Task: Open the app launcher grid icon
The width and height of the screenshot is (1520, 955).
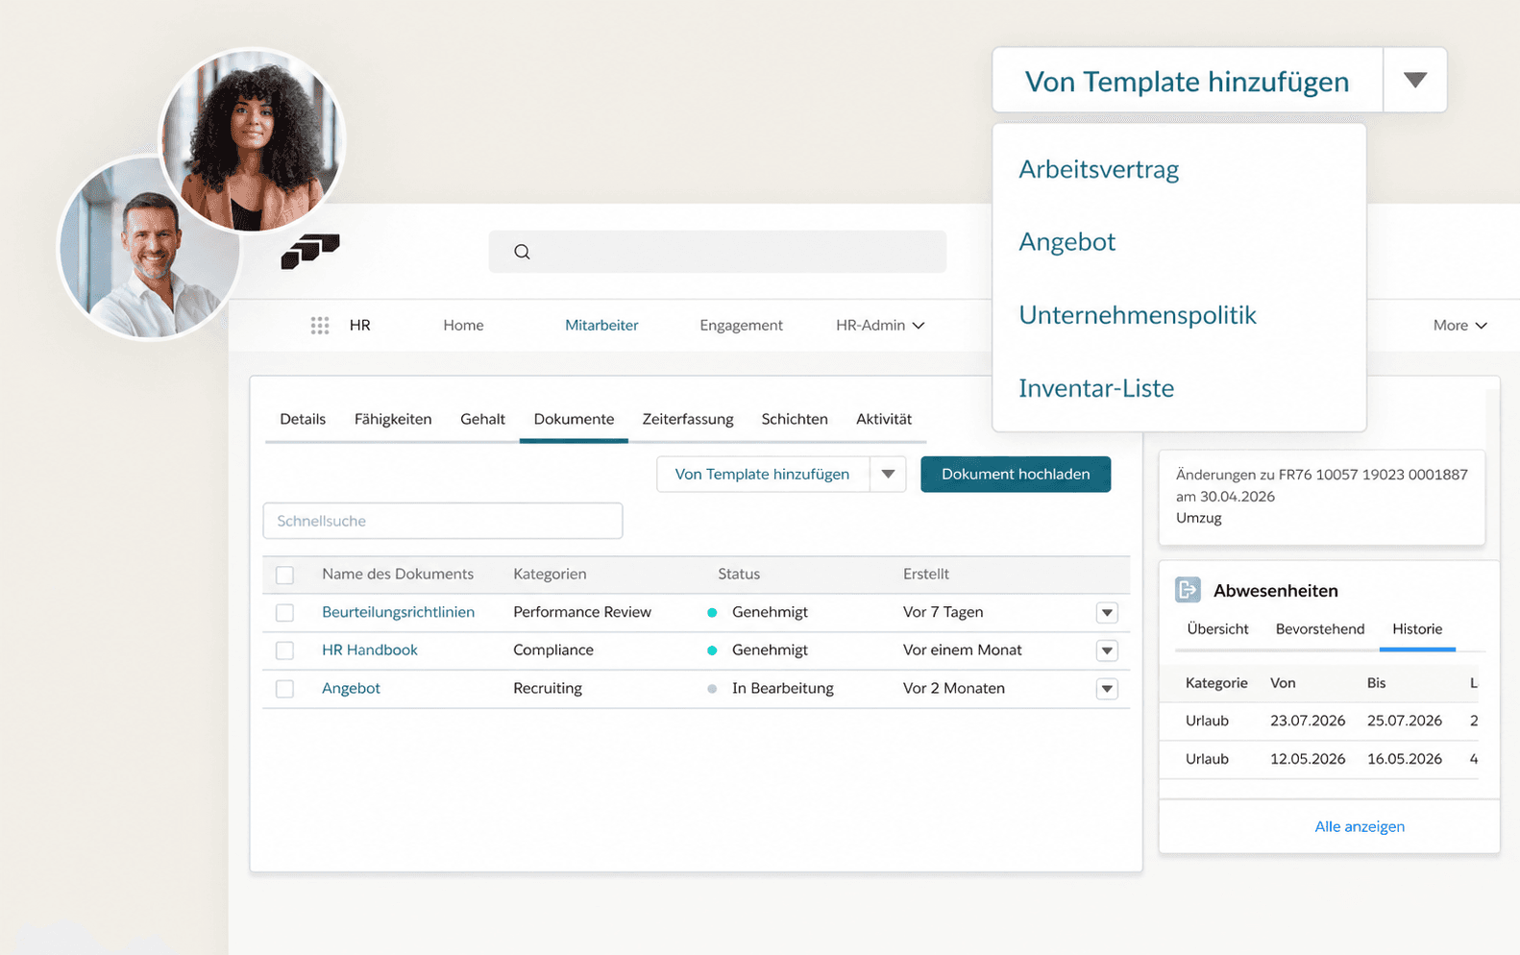Action: coord(320,326)
